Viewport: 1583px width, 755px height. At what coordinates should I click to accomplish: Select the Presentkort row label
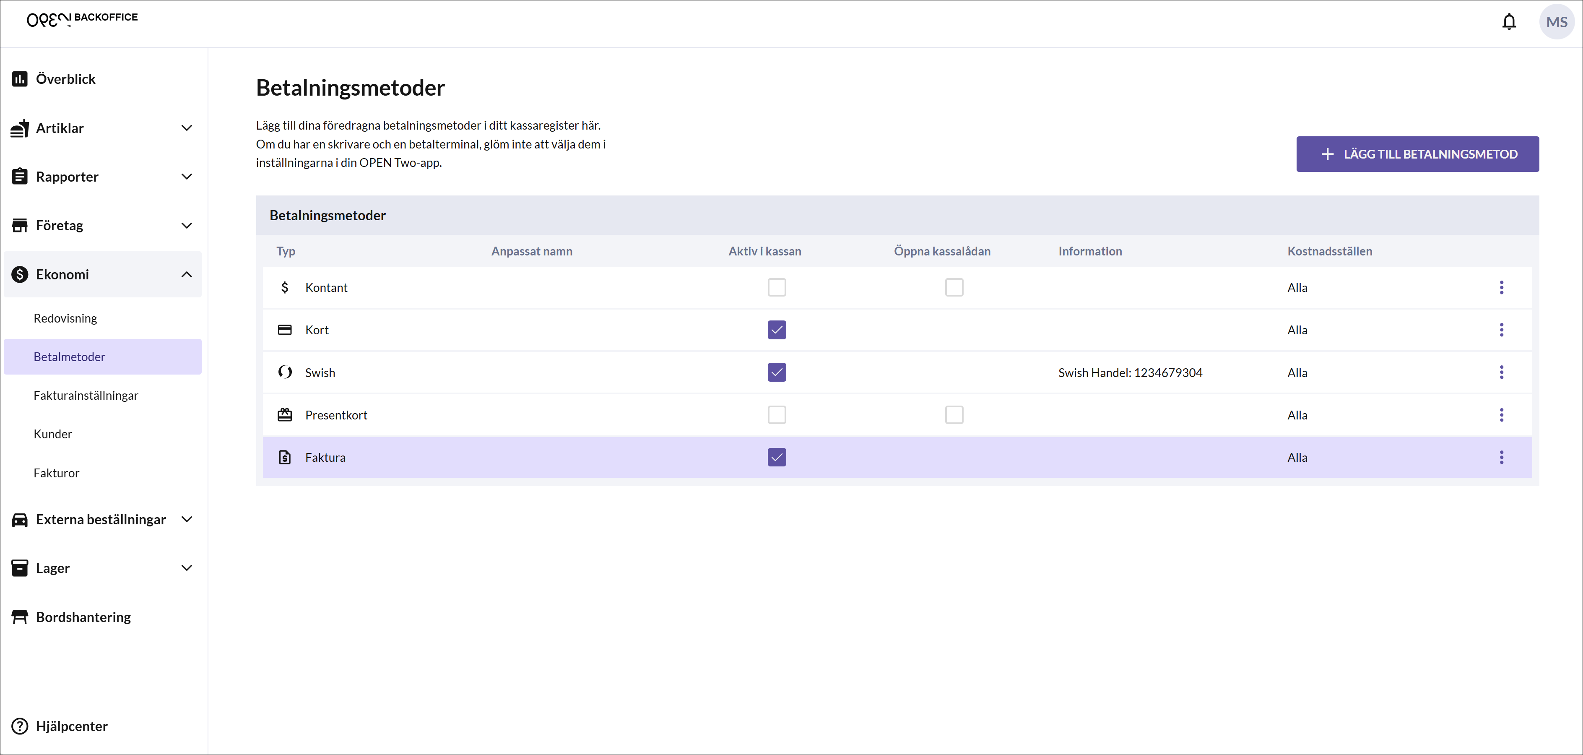336,414
